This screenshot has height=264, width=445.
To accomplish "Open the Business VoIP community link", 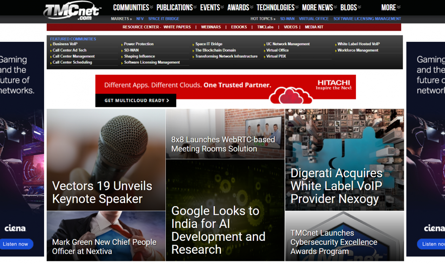I will pyautogui.click(x=65, y=44).
